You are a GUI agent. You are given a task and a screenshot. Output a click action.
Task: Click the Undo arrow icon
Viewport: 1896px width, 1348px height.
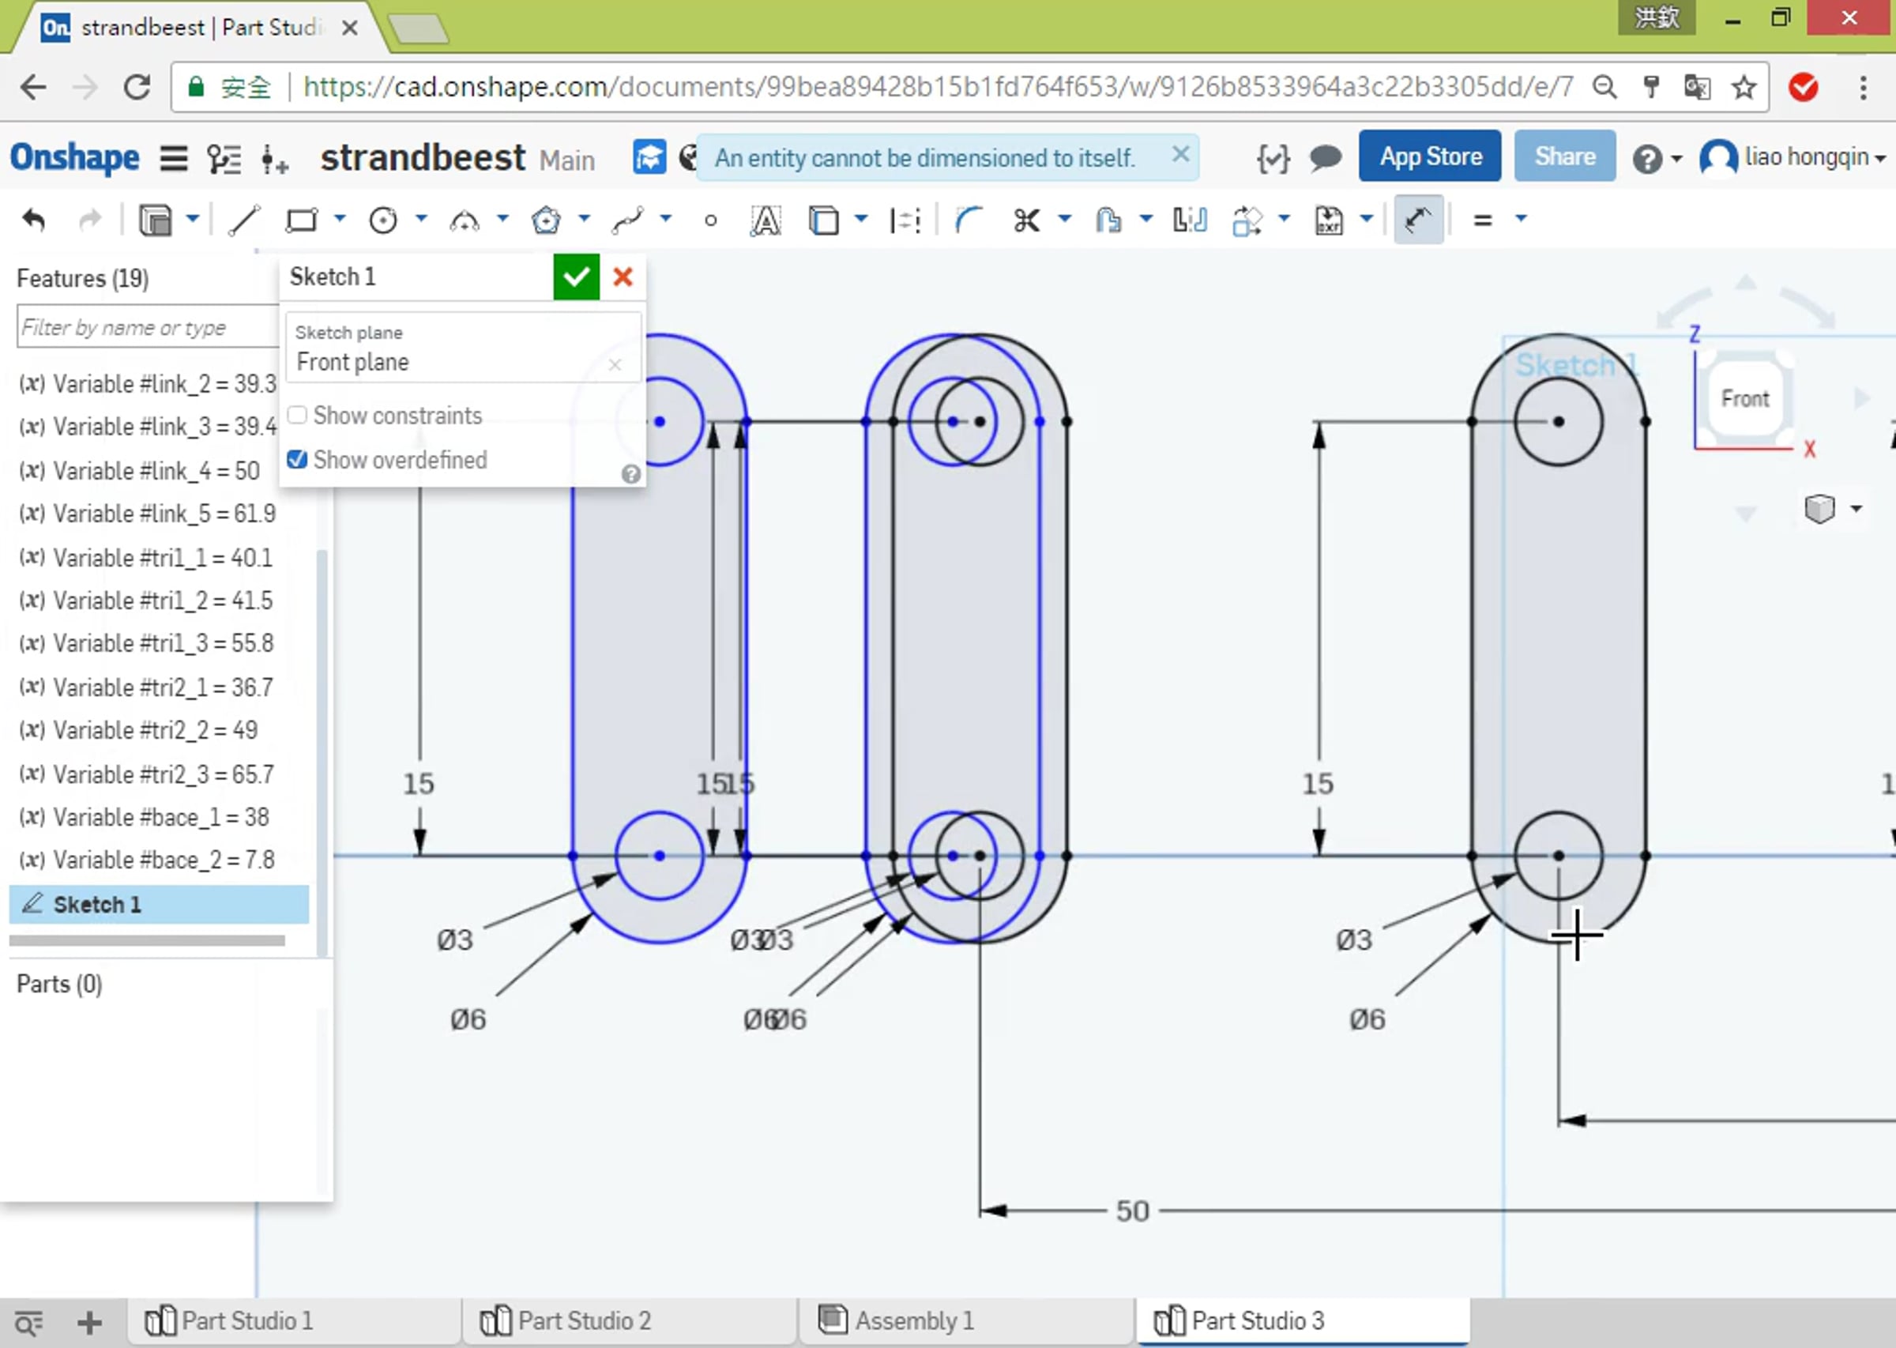34,220
